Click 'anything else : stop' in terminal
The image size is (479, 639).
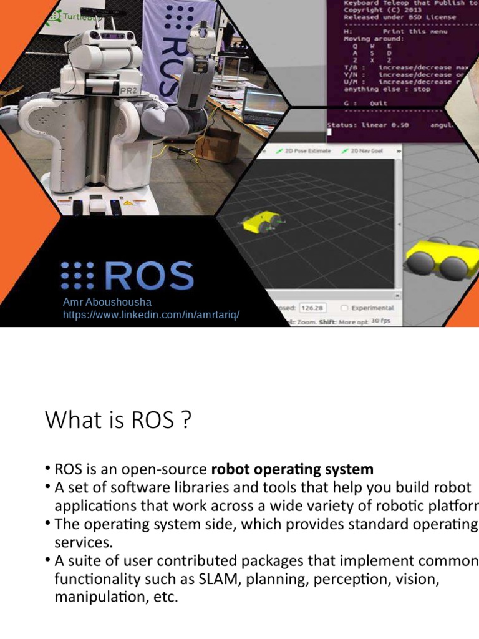pyautogui.click(x=387, y=89)
